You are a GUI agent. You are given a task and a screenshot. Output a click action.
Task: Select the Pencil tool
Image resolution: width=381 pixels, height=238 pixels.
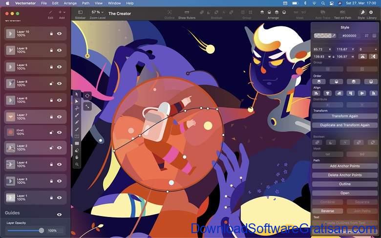[77, 122]
